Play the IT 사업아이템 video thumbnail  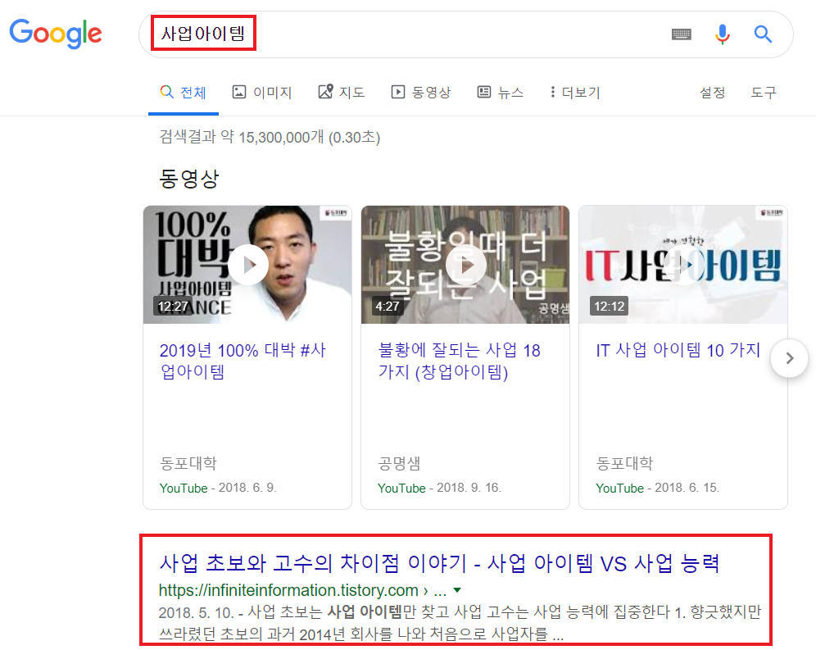(682, 265)
